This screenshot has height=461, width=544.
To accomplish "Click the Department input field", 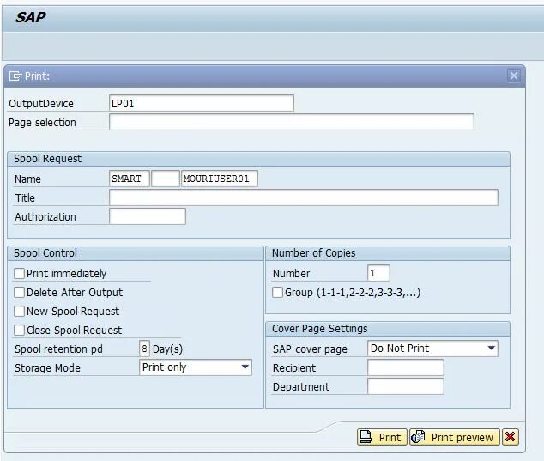I will [x=406, y=386].
